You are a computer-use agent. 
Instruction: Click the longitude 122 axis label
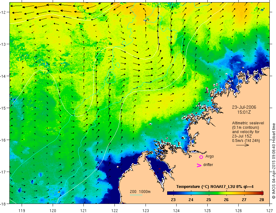click(x=114, y=210)
